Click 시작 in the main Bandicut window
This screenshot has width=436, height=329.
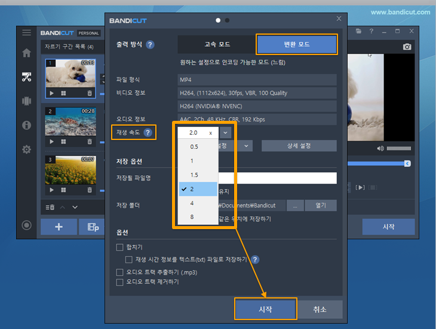tap(388, 227)
